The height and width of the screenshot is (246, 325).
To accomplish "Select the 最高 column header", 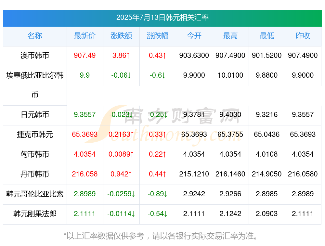I will [x=230, y=36].
